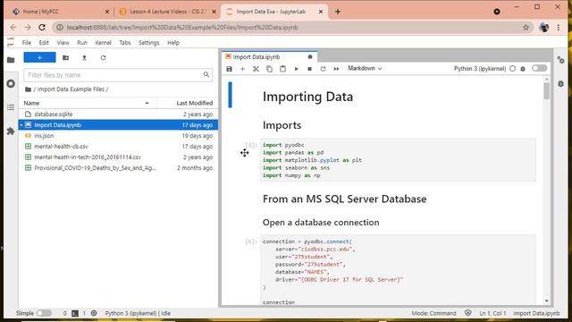The image size is (572, 322).
Task: Click the notebook vertical scrollbar thumb
Action: pyautogui.click(x=546, y=90)
